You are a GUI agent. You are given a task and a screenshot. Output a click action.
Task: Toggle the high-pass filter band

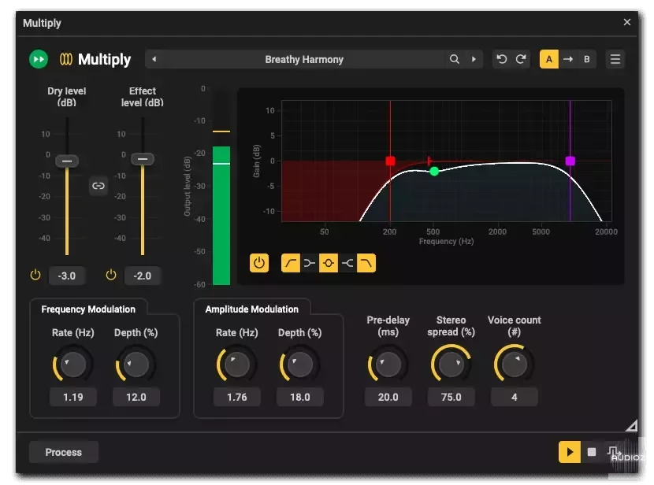[291, 263]
